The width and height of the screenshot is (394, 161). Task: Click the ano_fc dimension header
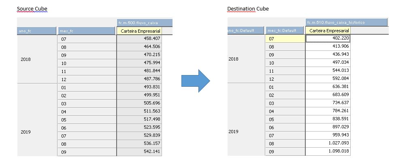coord(37,31)
